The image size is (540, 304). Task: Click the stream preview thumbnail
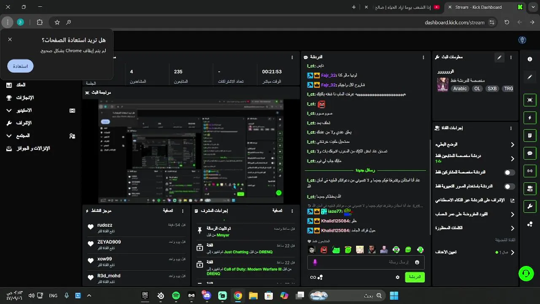191,151
